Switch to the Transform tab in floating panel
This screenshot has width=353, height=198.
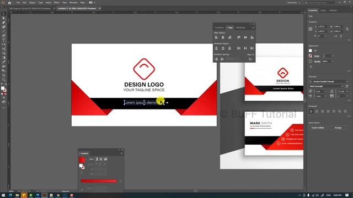[x=219, y=28]
